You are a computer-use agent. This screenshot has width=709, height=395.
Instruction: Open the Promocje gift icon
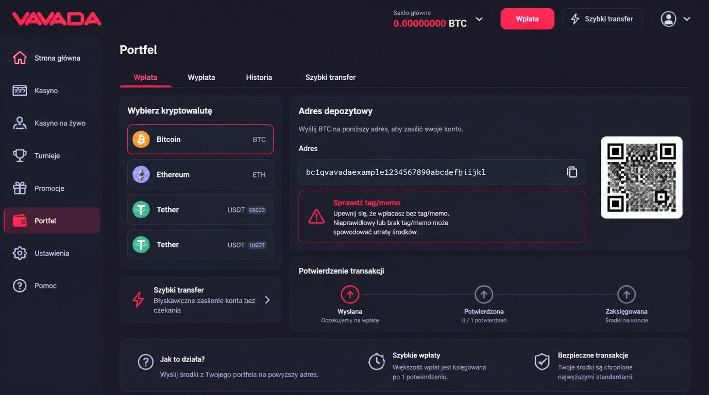[x=20, y=188]
